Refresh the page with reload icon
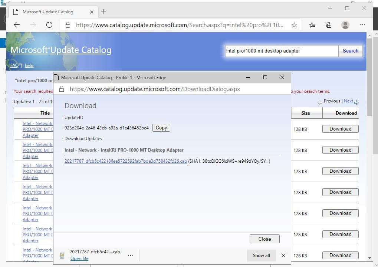Screen dimensions: 378x267 (x=49, y=25)
